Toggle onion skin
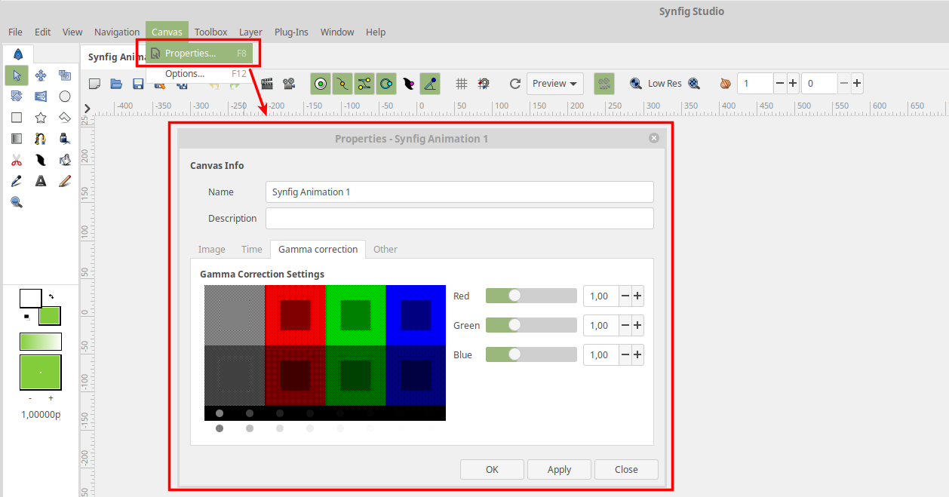This screenshot has height=497, width=949. tap(726, 84)
